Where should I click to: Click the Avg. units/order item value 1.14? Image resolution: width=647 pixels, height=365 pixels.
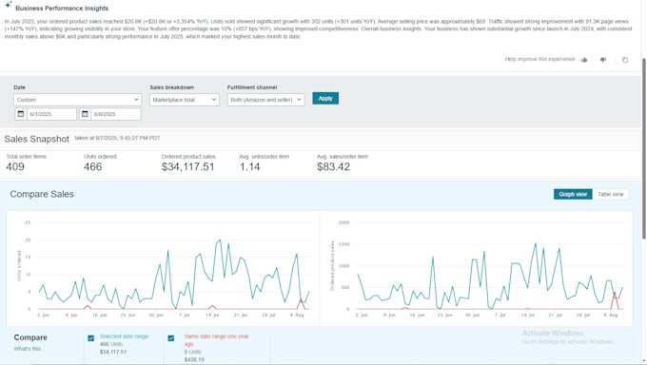pos(249,166)
